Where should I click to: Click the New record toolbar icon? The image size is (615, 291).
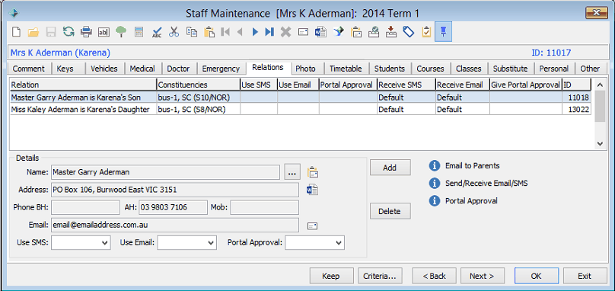point(16,32)
